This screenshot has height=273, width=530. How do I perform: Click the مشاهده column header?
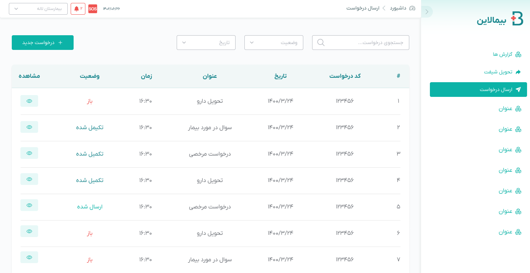[x=29, y=76]
